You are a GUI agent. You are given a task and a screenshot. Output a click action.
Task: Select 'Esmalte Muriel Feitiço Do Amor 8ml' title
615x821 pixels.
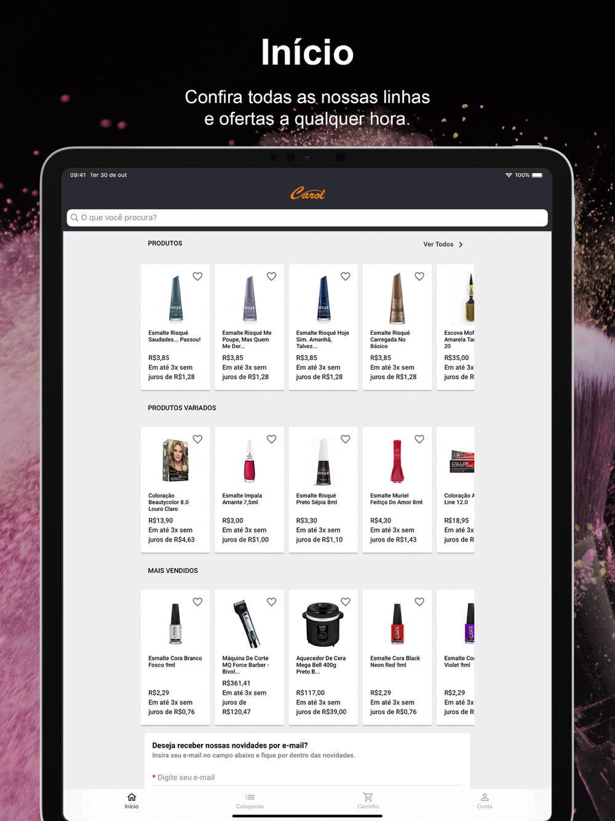[397, 499]
